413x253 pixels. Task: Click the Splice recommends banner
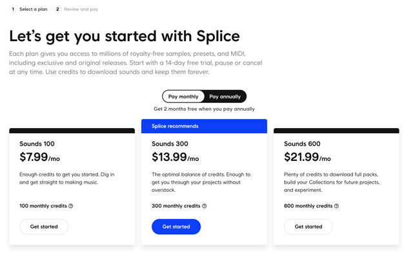click(204, 126)
